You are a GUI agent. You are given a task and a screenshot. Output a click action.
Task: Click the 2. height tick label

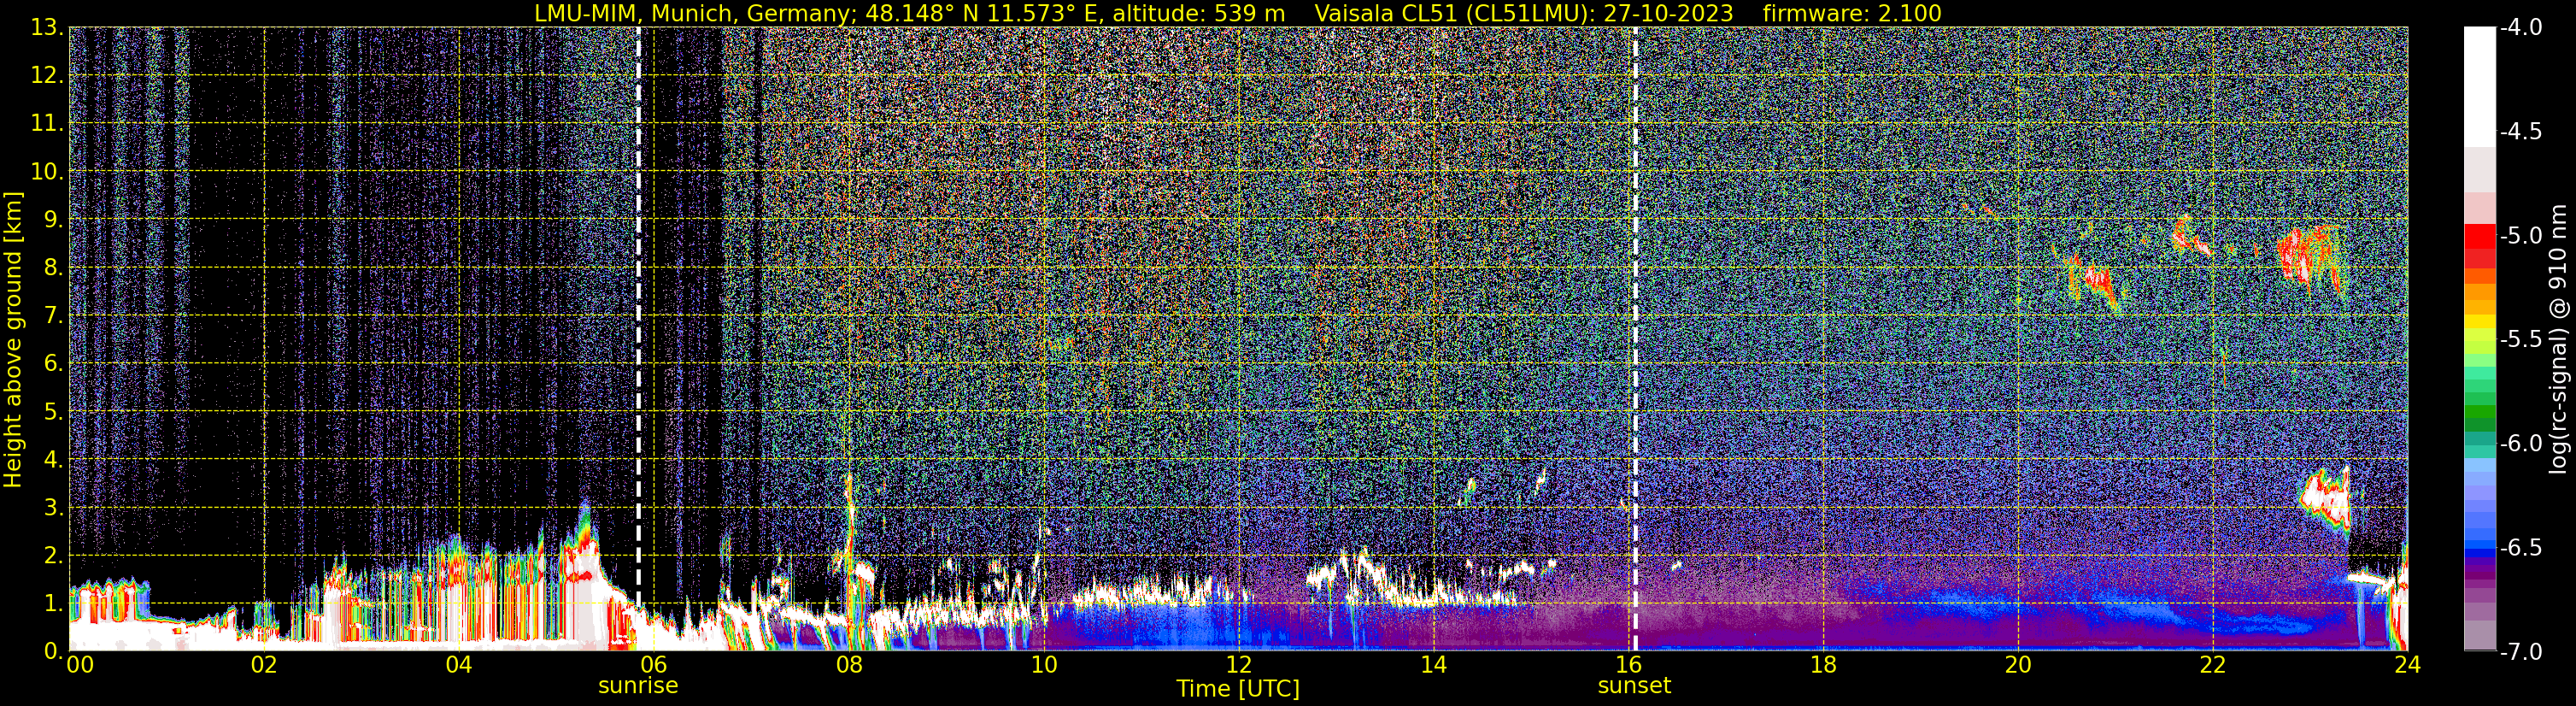click(x=53, y=556)
